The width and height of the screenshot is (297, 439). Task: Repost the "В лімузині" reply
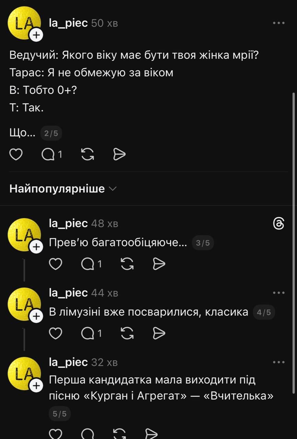coord(127,333)
